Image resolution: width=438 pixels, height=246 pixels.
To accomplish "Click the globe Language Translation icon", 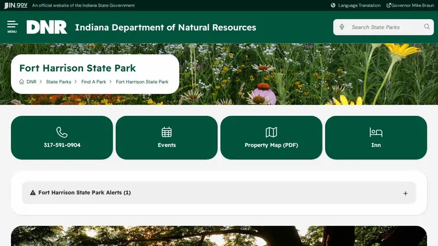I will (333, 5).
